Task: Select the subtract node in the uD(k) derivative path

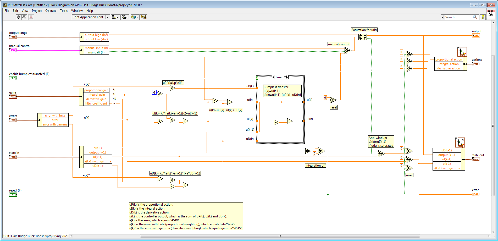Action: (x=160, y=179)
